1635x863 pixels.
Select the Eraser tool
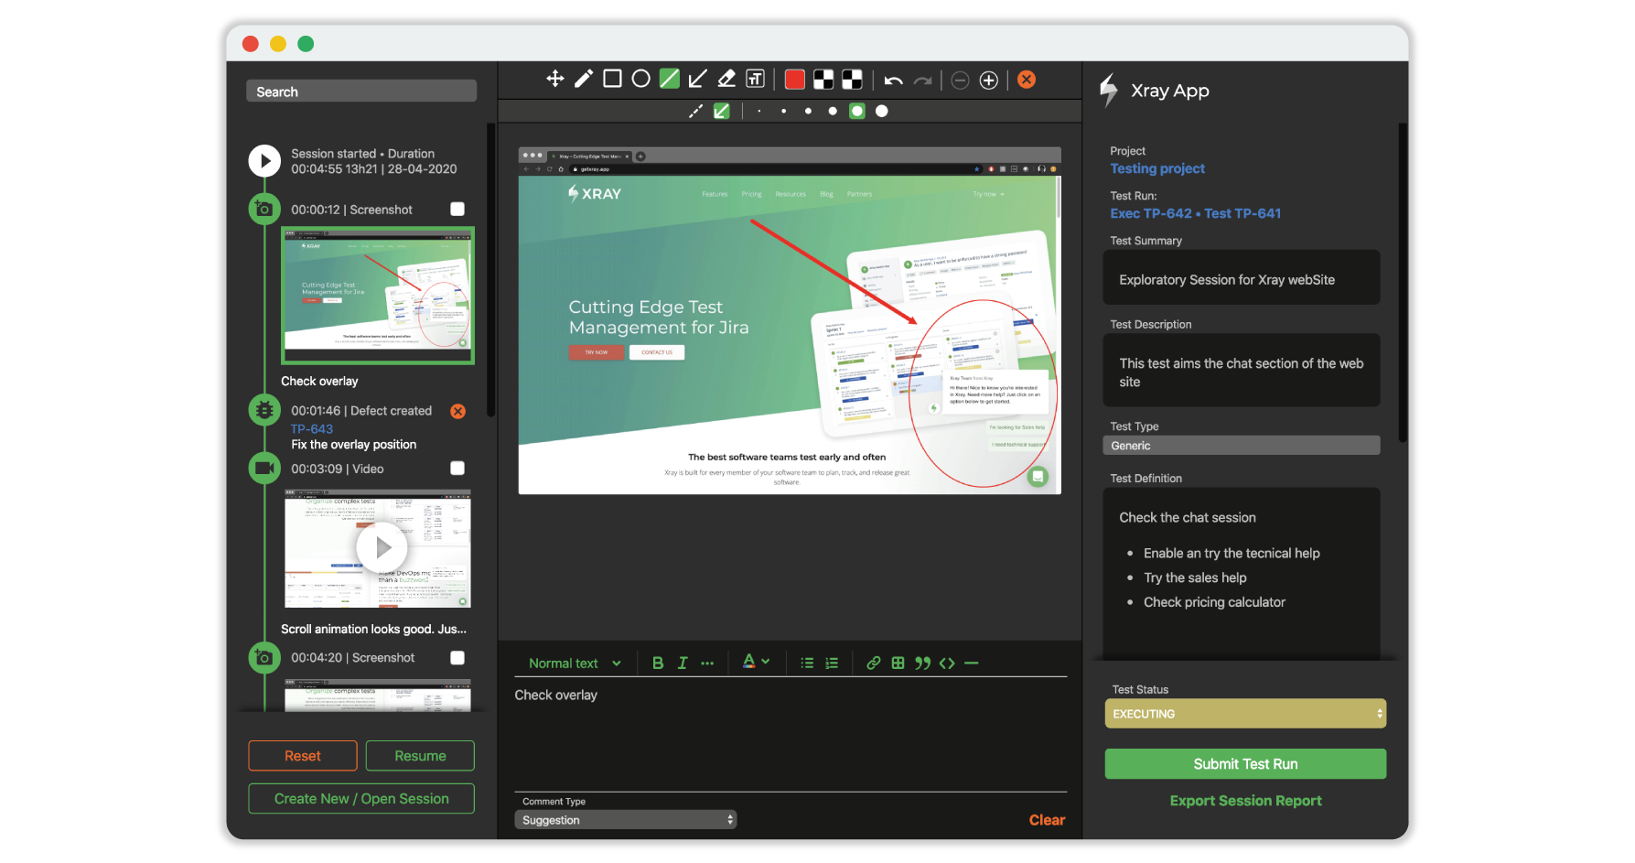click(x=726, y=79)
